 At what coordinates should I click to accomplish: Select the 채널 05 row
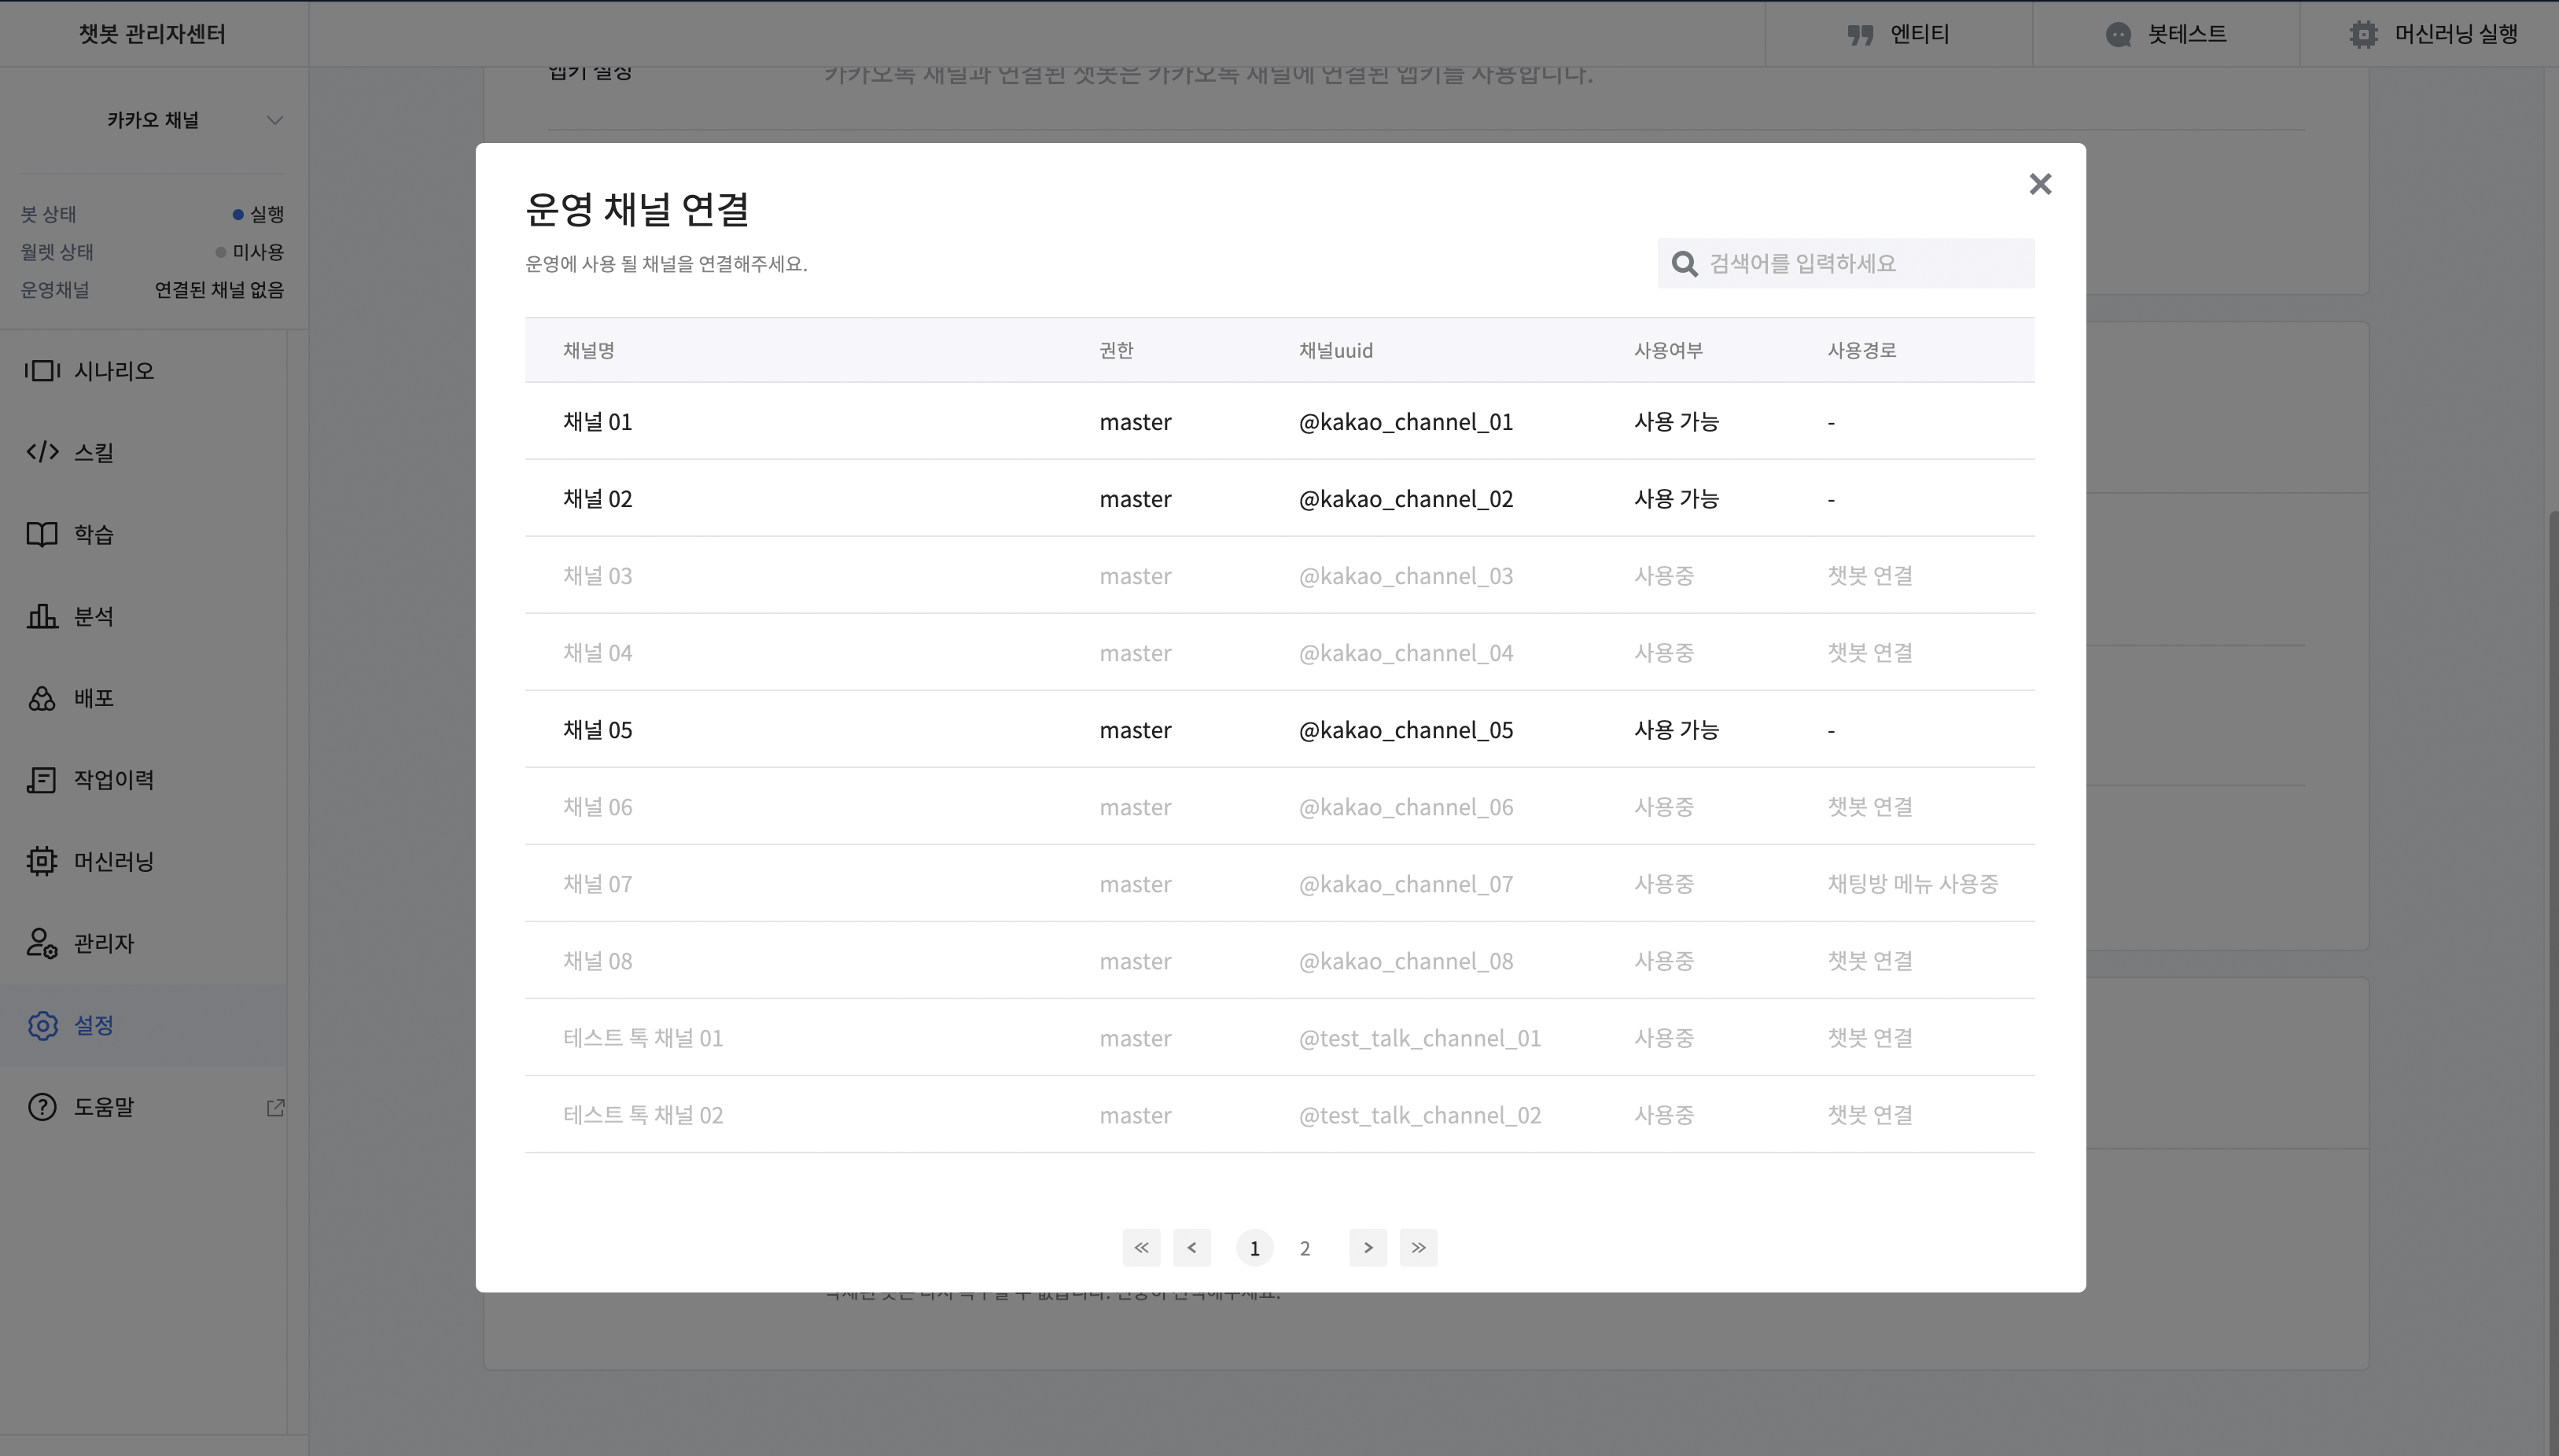[x=1279, y=729]
